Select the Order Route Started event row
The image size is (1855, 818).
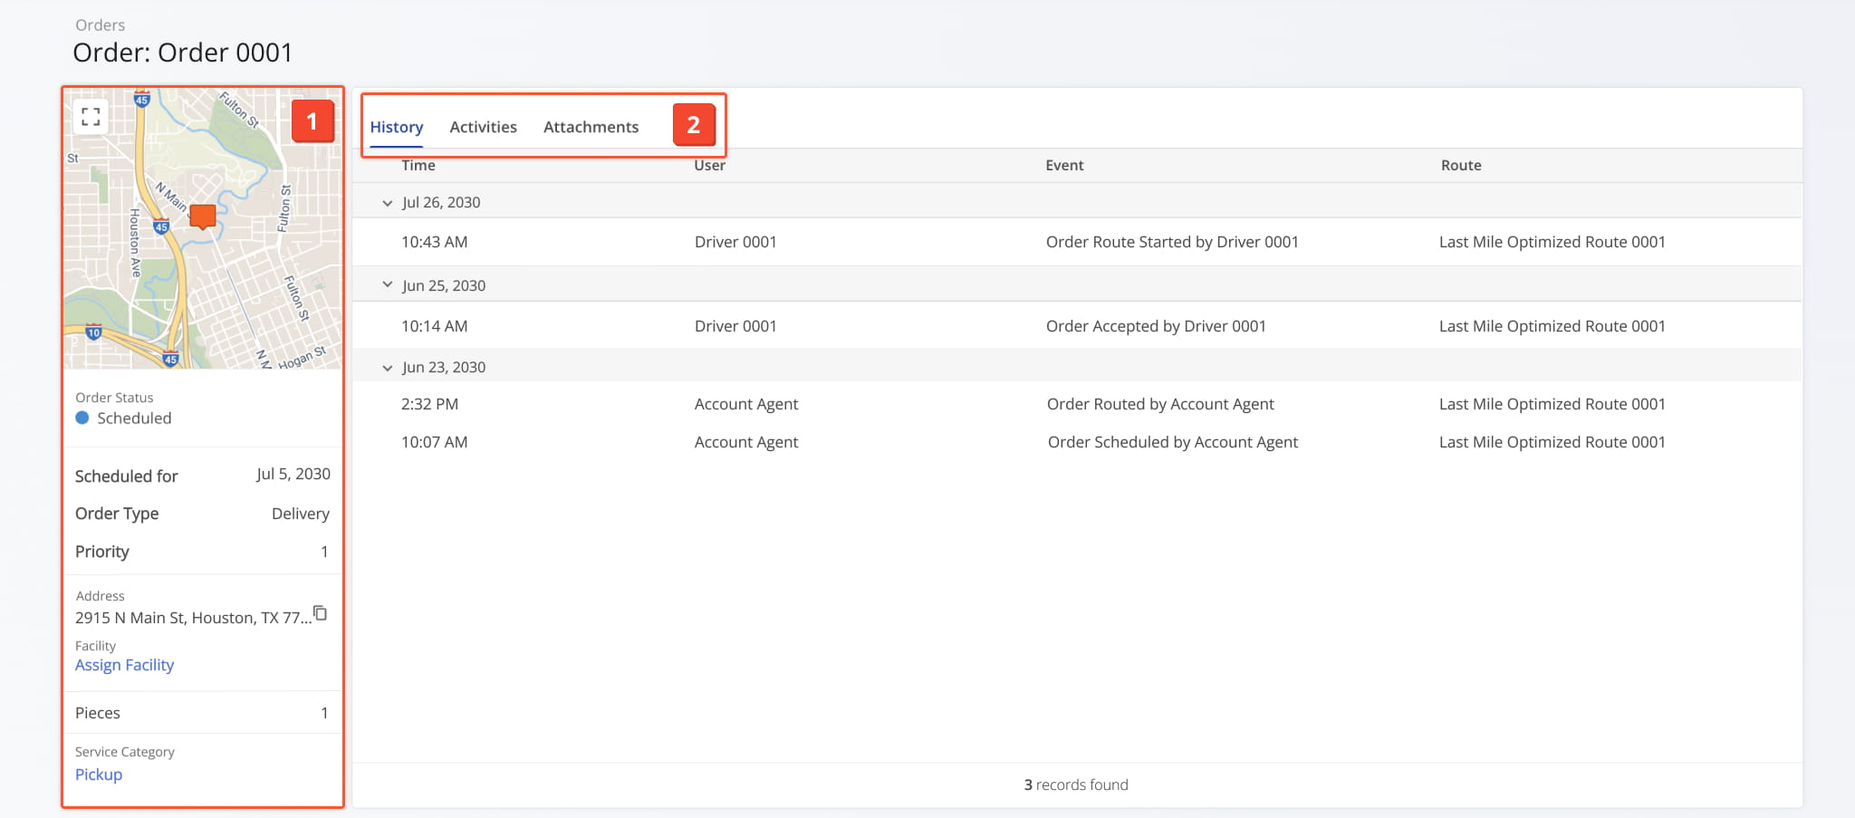click(1171, 241)
